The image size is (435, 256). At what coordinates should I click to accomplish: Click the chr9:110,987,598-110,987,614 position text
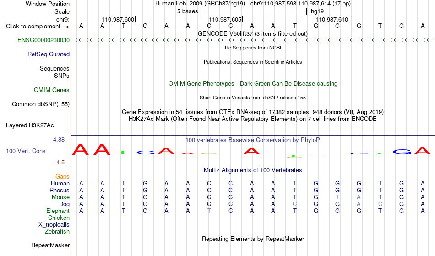click(300, 4)
